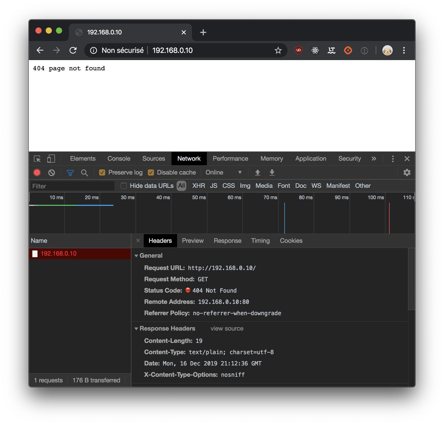Clear the network log
The image size is (444, 425).
point(52,172)
